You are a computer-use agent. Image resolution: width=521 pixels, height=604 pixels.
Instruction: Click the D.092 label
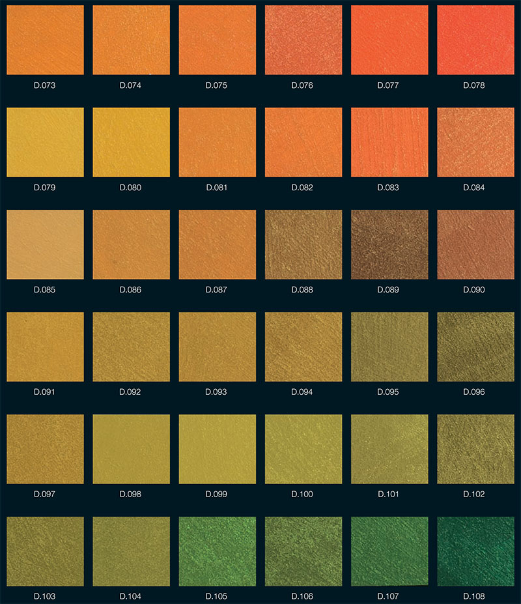(x=130, y=392)
